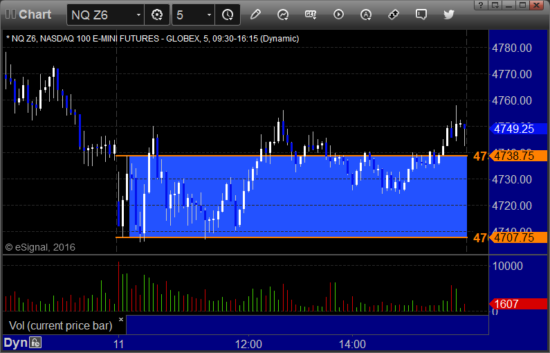
Task: Click the Dyn fx scaling icon
Action: click(x=35, y=342)
